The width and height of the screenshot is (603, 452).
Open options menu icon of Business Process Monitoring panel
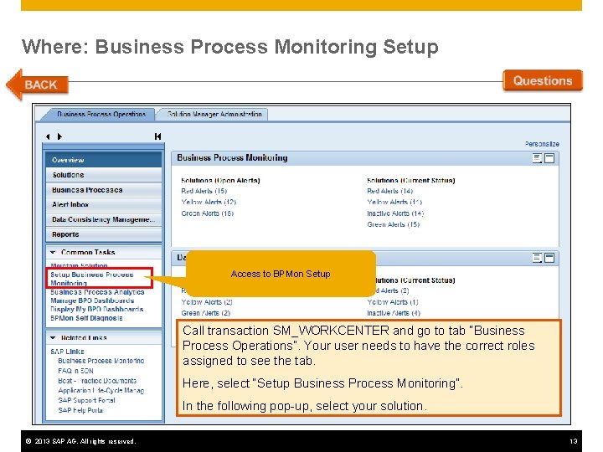tap(537, 158)
